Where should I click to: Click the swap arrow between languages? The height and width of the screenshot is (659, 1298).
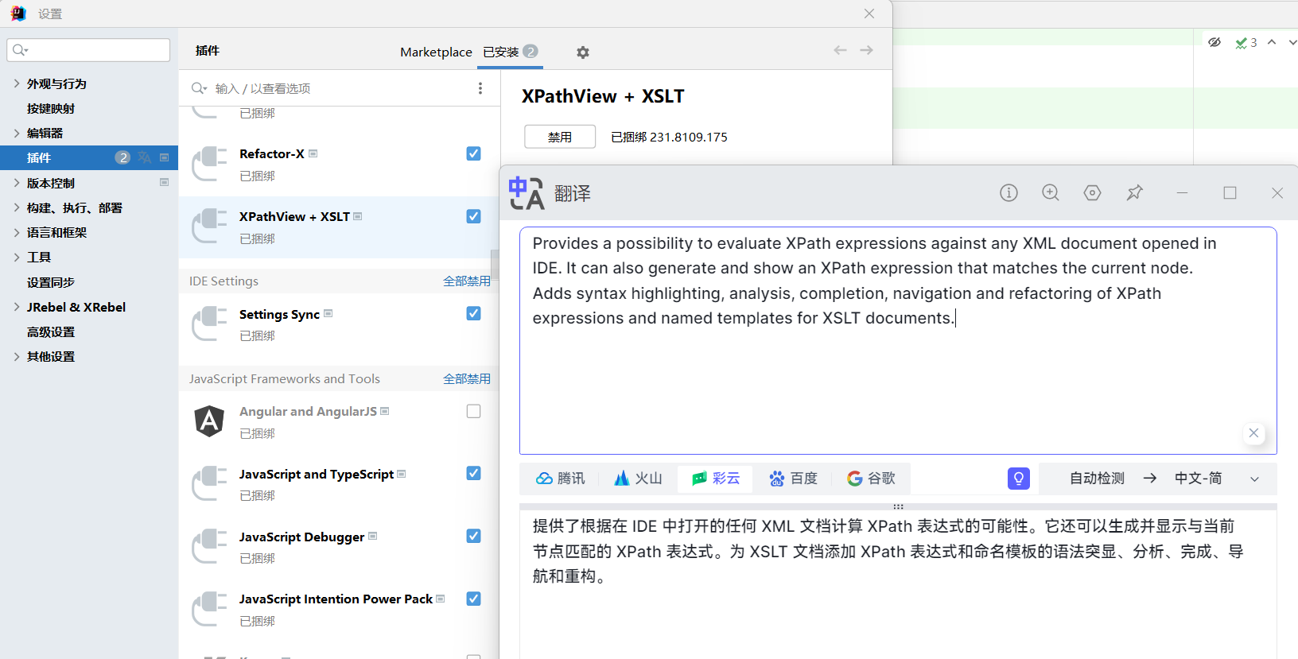[1150, 479]
